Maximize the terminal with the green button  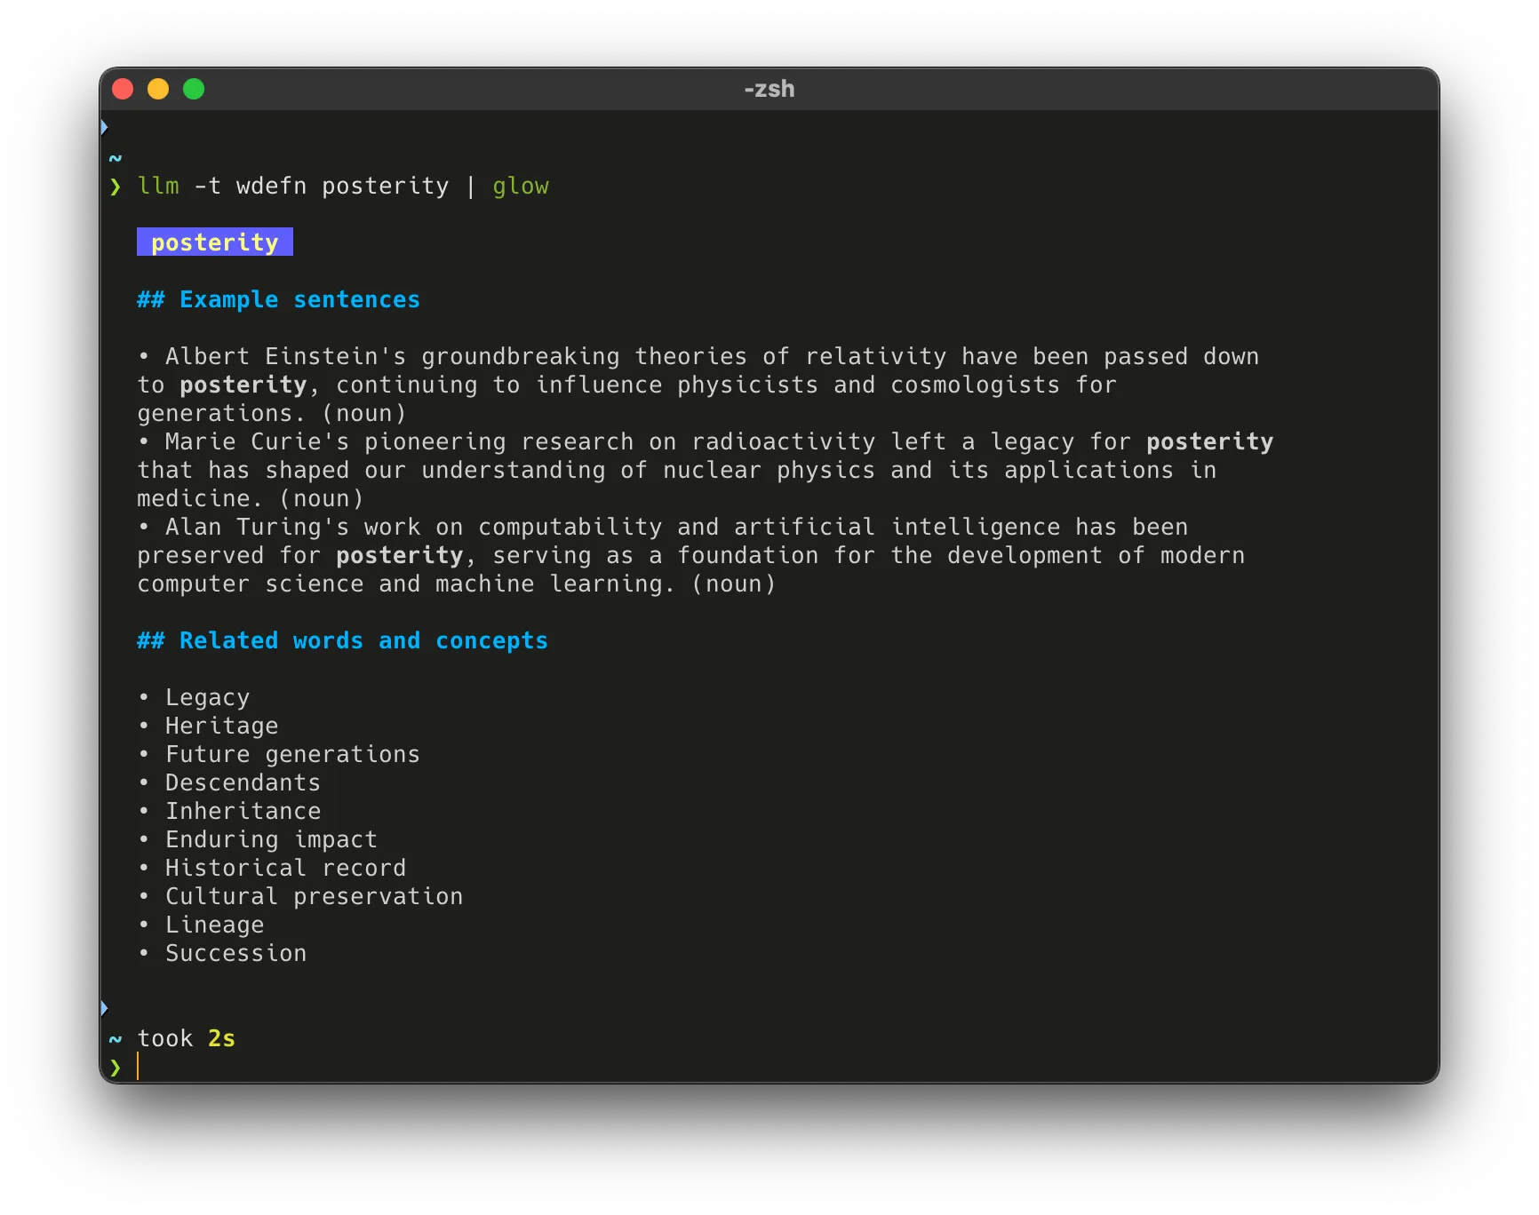tap(193, 89)
